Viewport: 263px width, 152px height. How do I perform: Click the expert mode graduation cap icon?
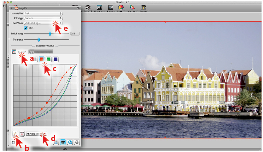64,142
